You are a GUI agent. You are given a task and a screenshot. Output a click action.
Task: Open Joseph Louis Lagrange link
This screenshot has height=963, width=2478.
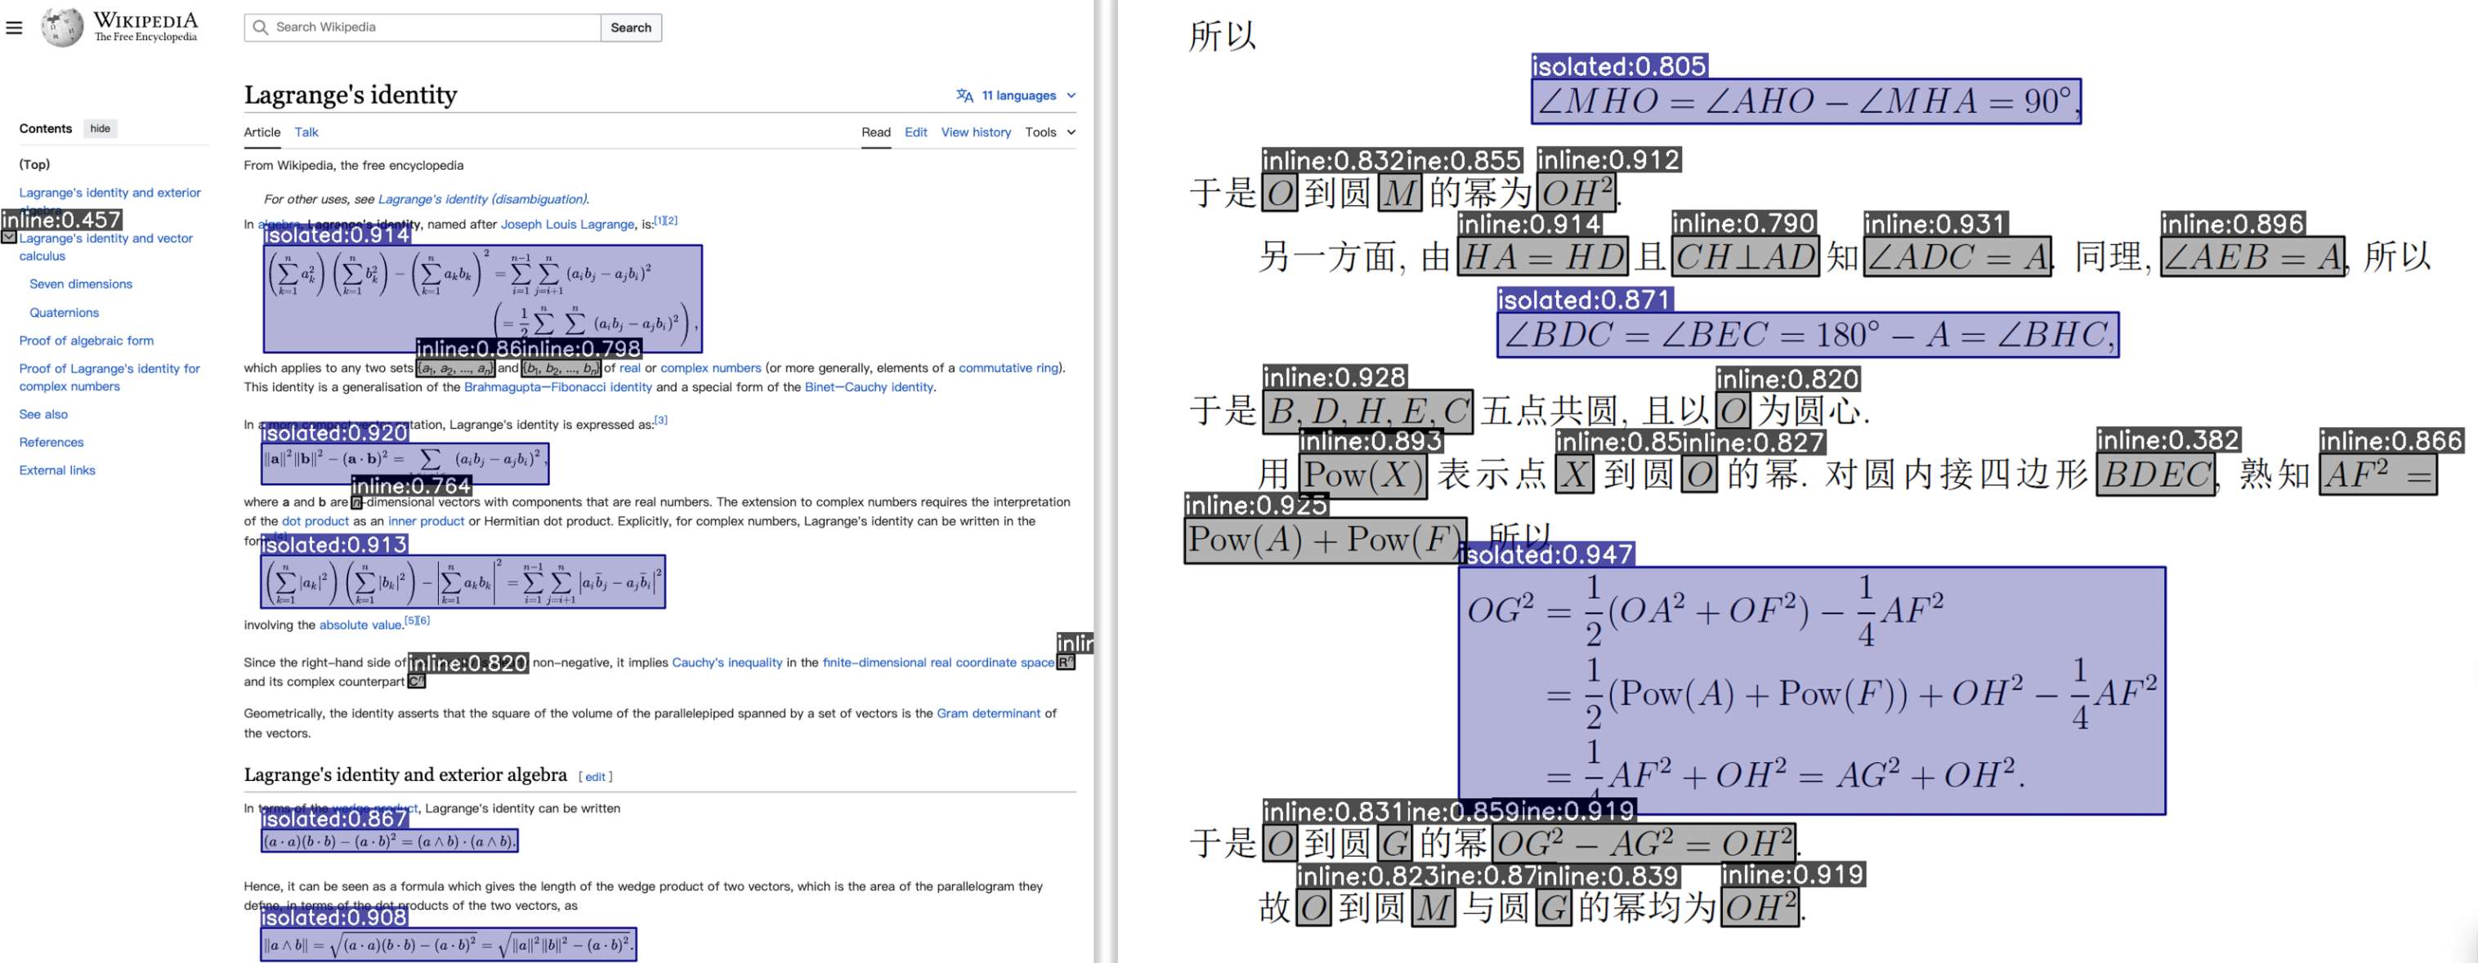(566, 224)
